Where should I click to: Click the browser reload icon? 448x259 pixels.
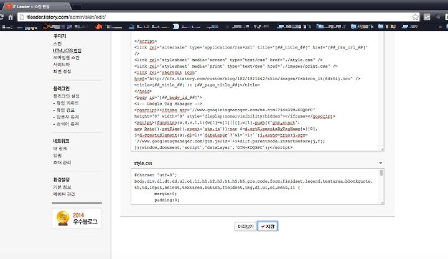pyautogui.click(x=1, y=17)
